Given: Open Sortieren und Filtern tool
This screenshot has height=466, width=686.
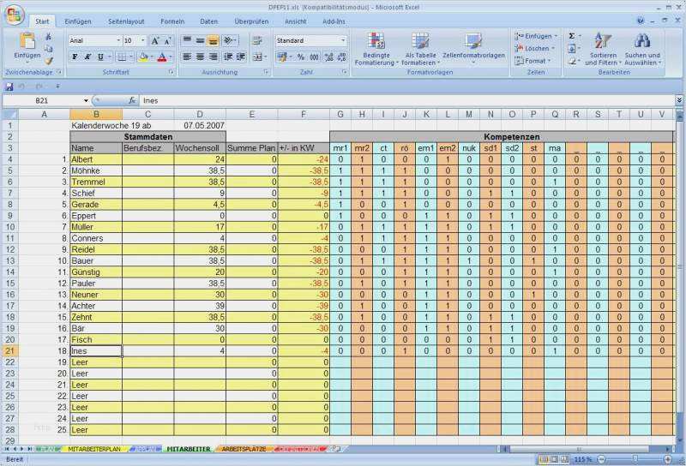Looking at the screenshot, I should click(x=602, y=49).
